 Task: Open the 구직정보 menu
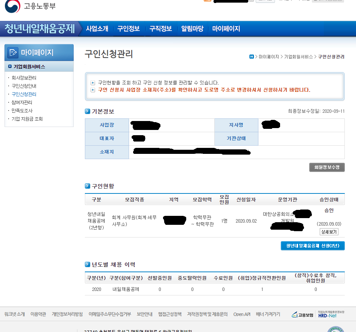160,29
